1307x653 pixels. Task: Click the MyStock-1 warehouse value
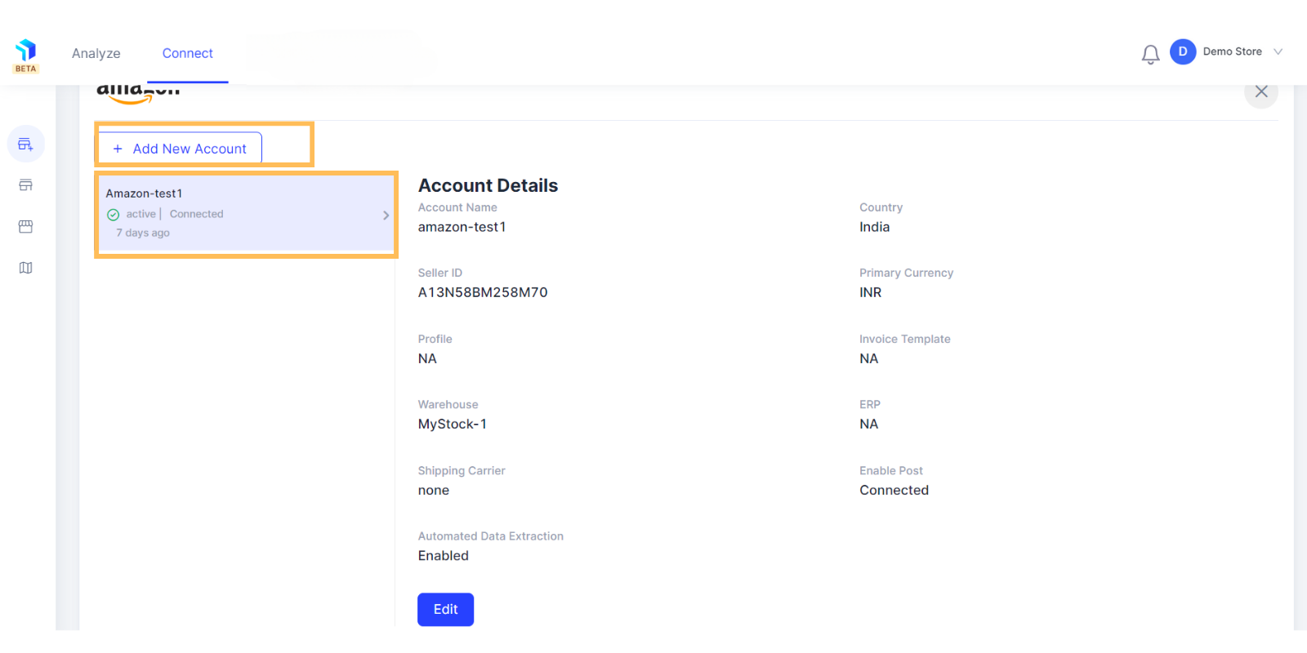452,424
